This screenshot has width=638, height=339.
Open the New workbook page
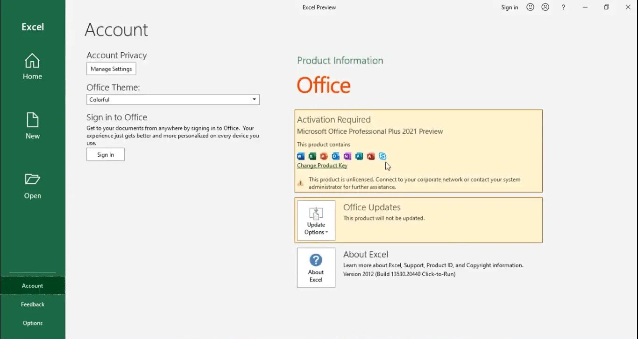coord(32,126)
